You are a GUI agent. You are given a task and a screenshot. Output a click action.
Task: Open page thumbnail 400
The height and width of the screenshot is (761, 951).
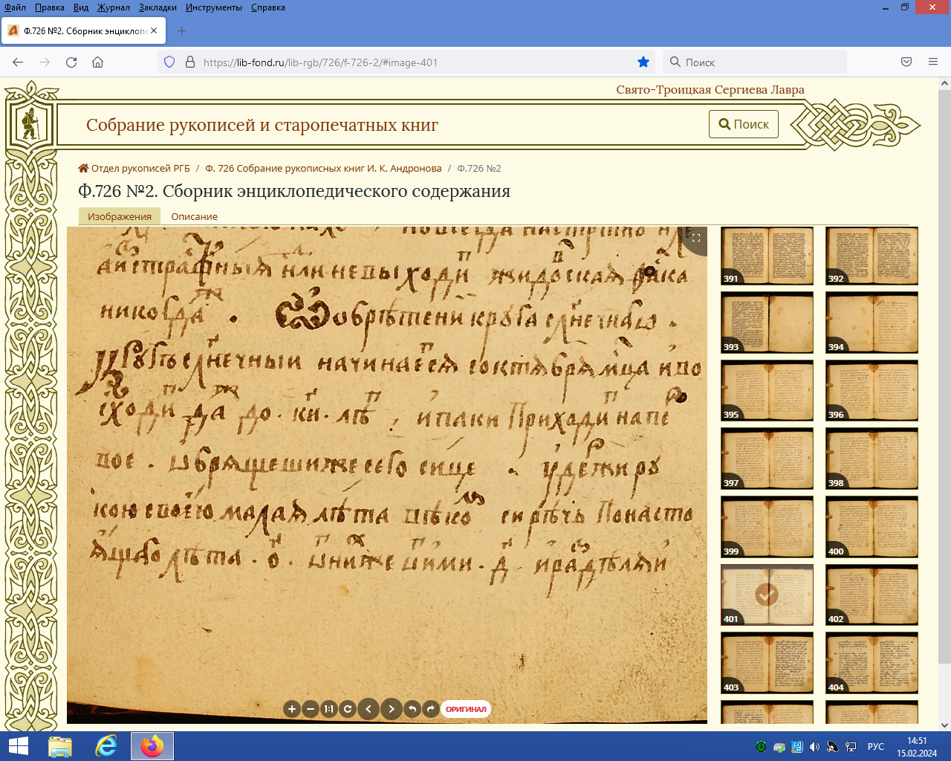coord(872,527)
